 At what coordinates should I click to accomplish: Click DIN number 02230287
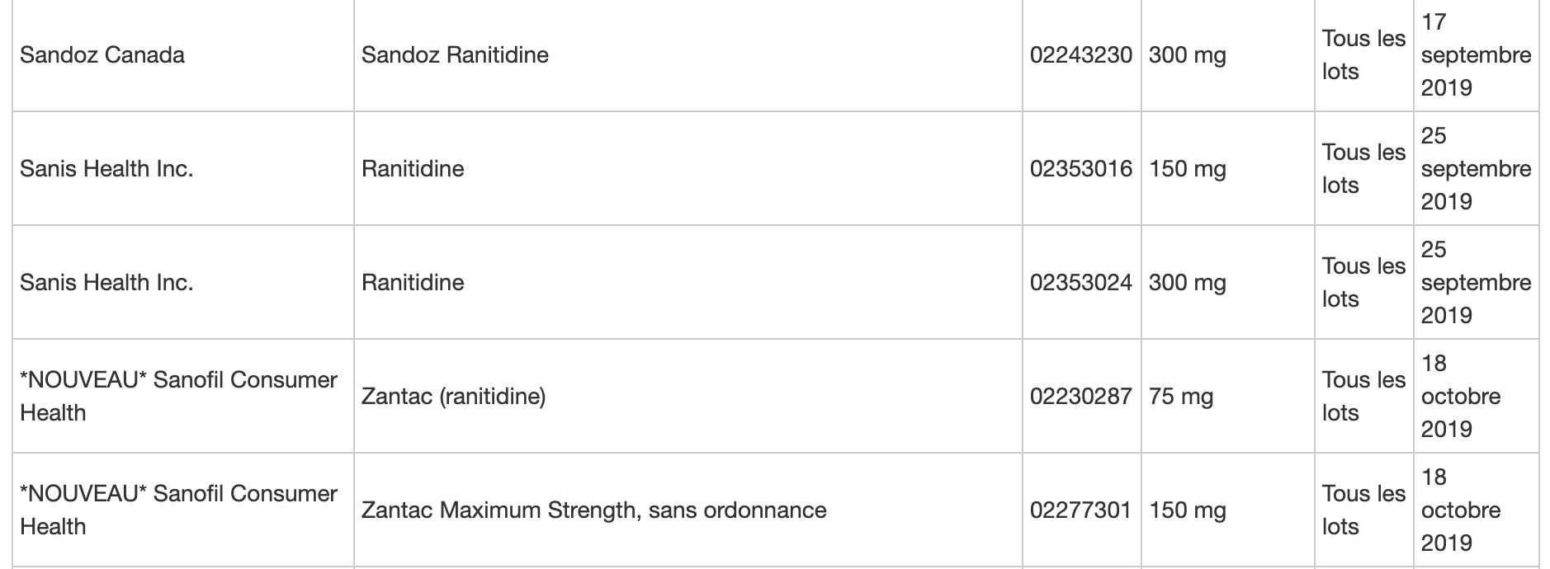[x=1081, y=397]
